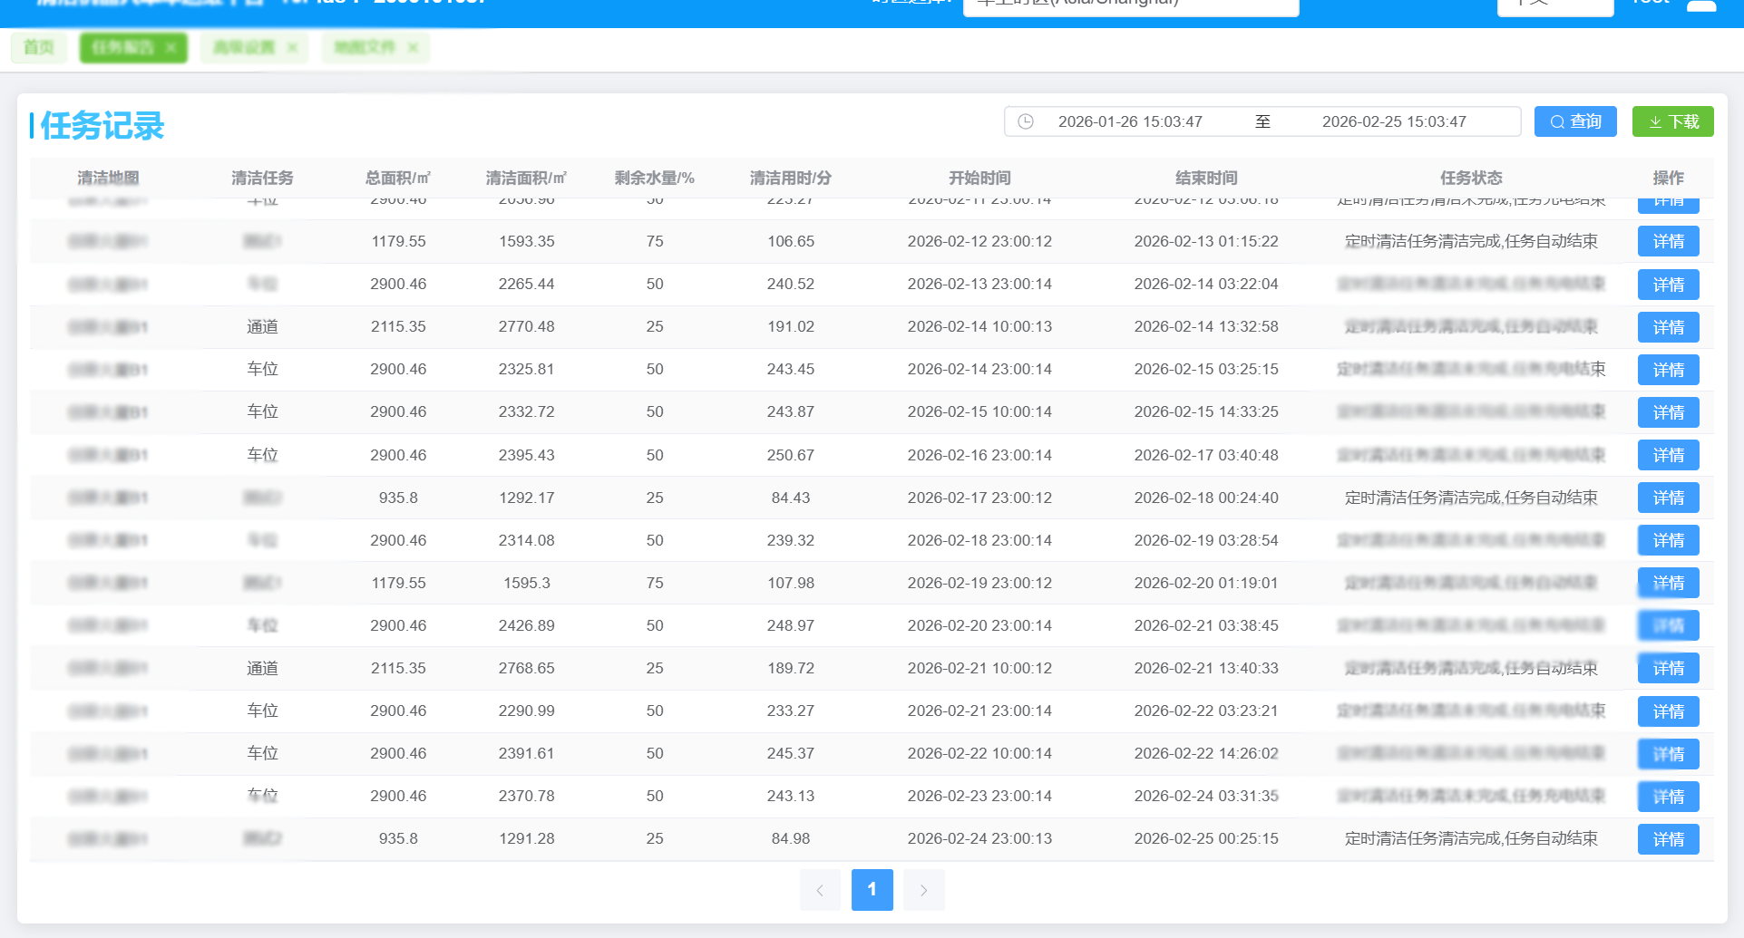The image size is (1744, 938).
Task: Go to the next page arrow
Action: point(923,890)
